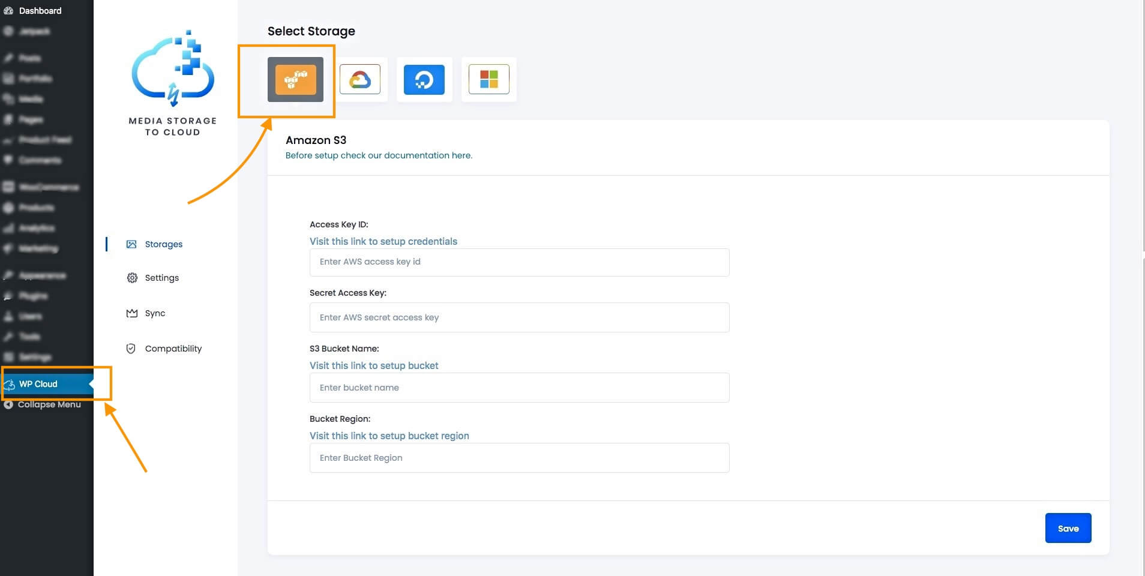Select the Microsoft Azure storage icon
This screenshot has width=1145, height=576.
(489, 79)
